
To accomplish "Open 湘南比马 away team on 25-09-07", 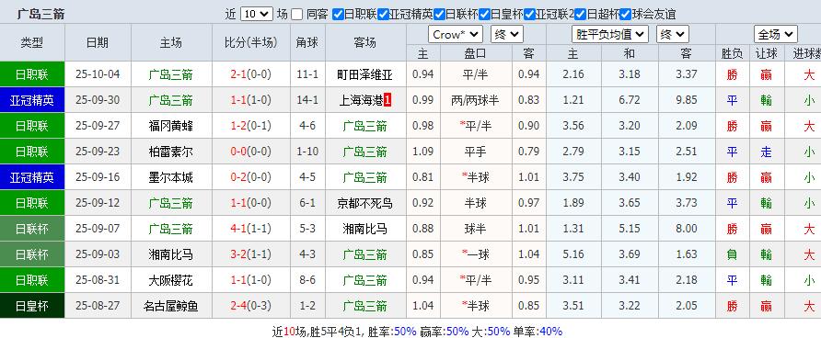I will tap(365, 229).
